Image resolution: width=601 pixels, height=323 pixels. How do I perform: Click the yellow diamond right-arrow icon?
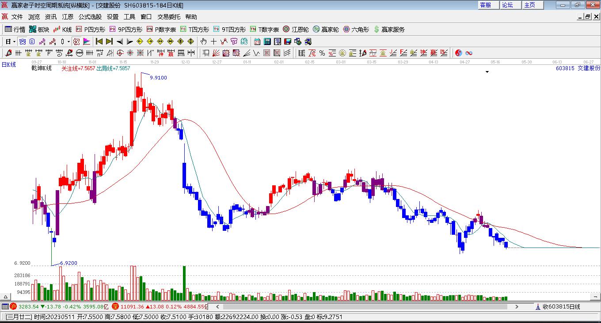pos(150,41)
